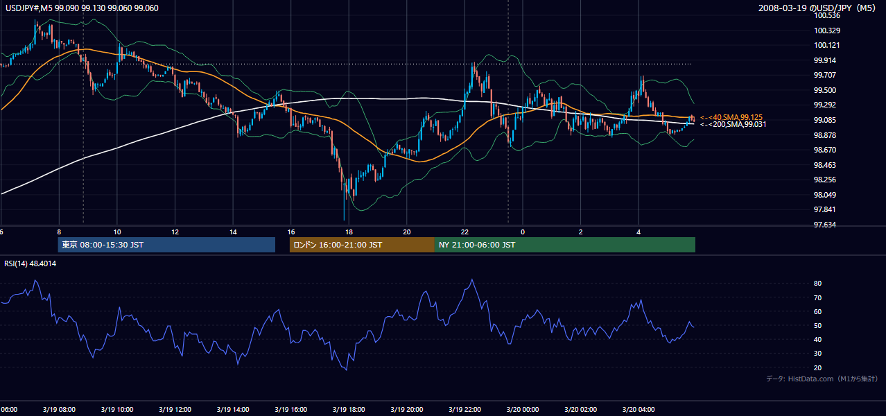Select the ロンドン 16:00-21:00 JST session bar
Screen dimensions: 886x416
(x=362, y=245)
